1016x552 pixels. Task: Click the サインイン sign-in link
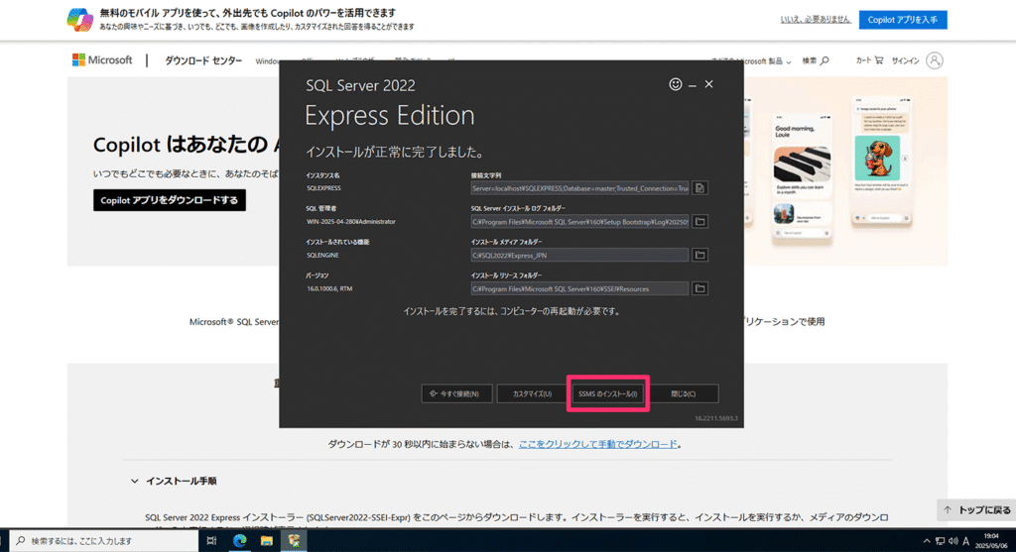tap(905, 60)
